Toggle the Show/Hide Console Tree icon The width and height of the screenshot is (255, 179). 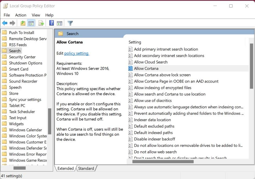pyautogui.click(x=31, y=23)
